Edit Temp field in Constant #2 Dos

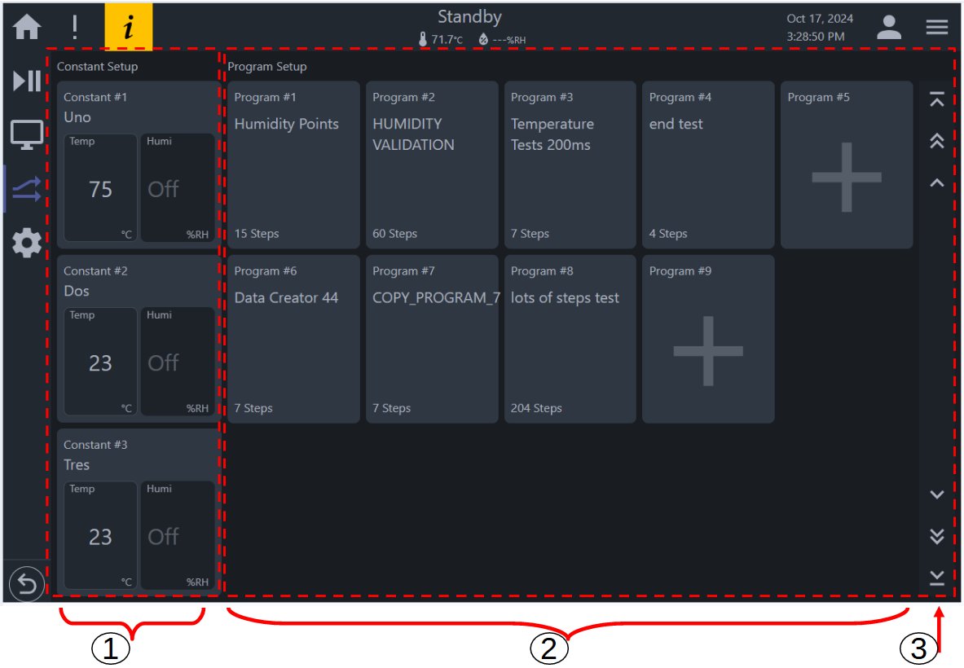pyautogui.click(x=101, y=362)
